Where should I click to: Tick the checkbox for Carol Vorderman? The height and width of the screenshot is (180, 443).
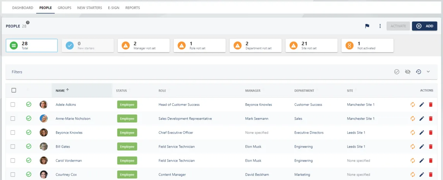click(x=13, y=161)
